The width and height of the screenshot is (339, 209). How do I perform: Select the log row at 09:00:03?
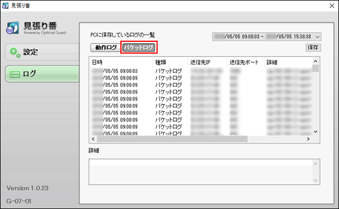point(201,71)
